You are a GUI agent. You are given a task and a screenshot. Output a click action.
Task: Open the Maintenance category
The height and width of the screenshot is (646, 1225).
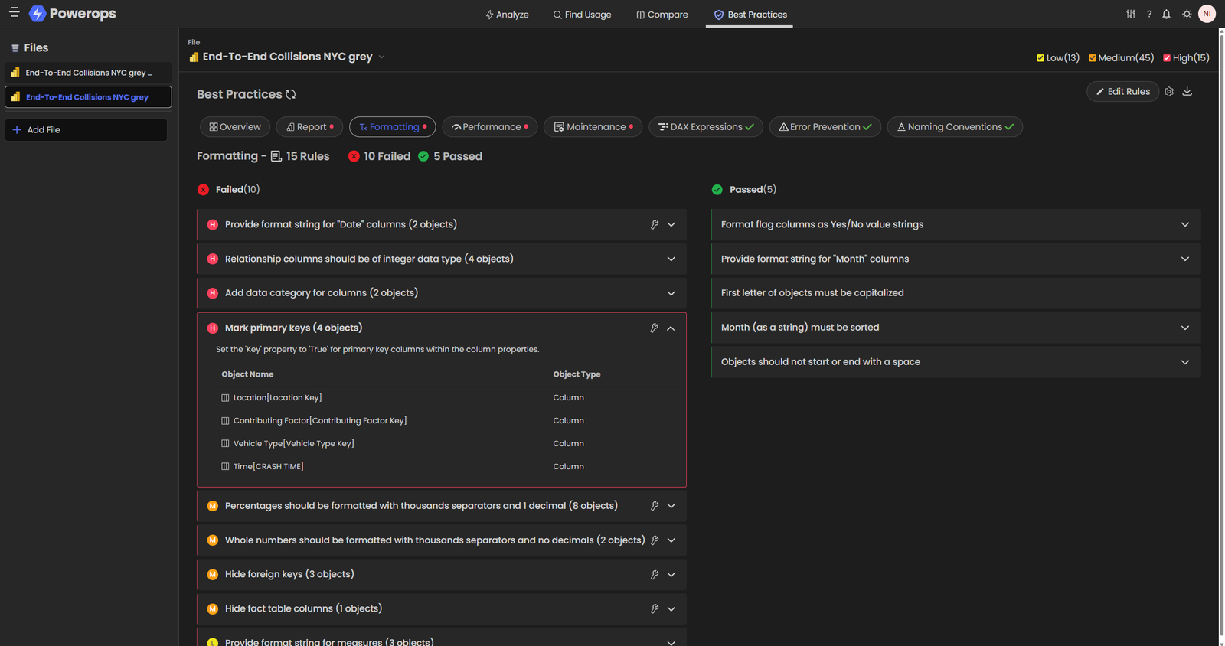click(593, 127)
